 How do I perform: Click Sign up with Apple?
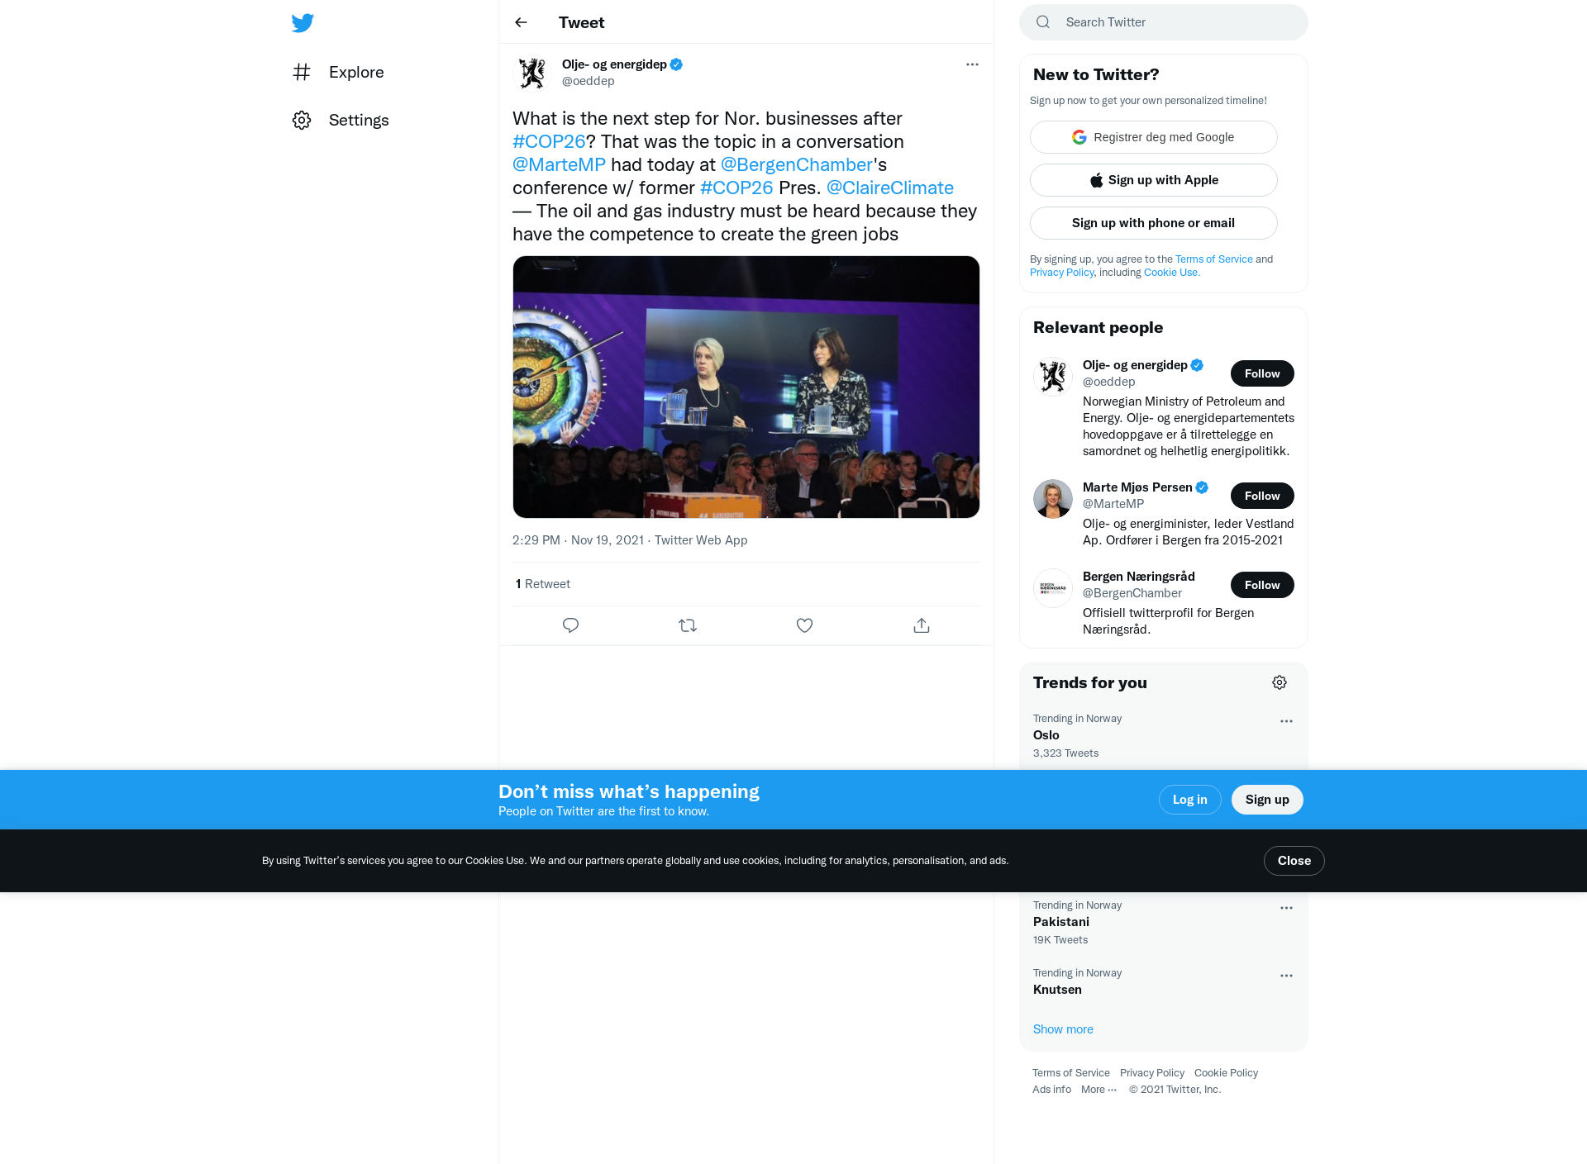[x=1154, y=180]
